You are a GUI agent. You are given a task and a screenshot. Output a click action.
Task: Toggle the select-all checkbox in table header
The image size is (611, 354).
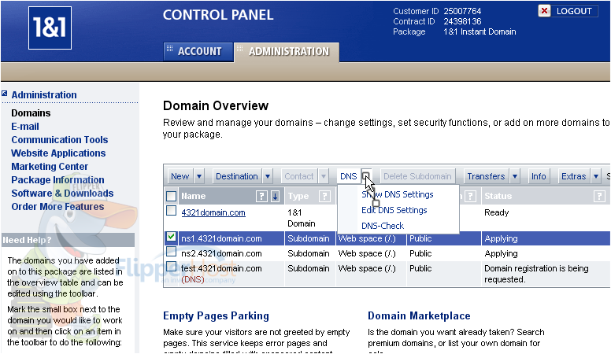click(171, 196)
